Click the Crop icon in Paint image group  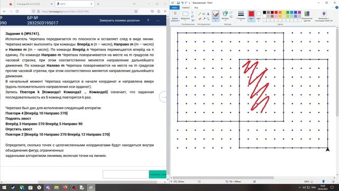pos(192,13)
